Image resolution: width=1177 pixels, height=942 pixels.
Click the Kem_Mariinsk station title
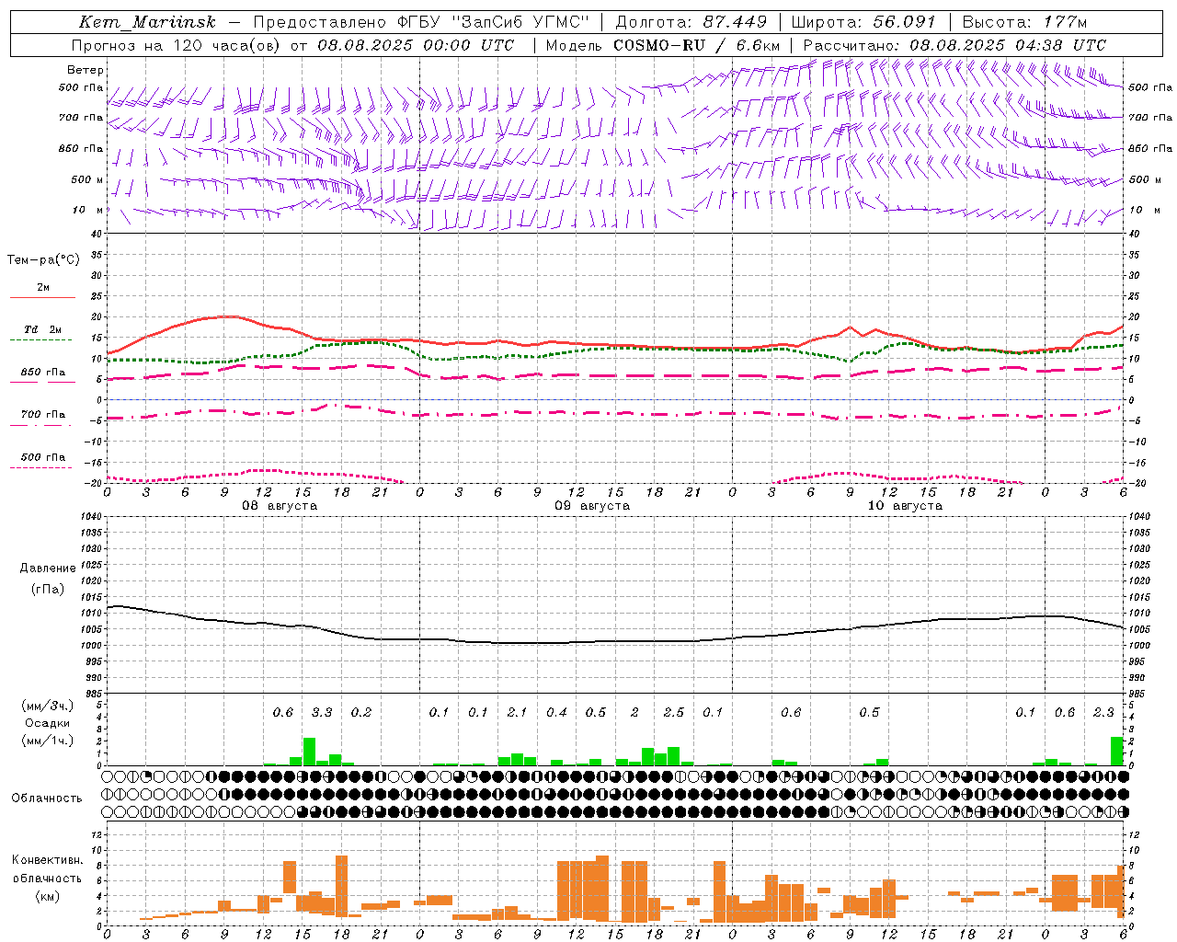pyautogui.click(x=146, y=22)
